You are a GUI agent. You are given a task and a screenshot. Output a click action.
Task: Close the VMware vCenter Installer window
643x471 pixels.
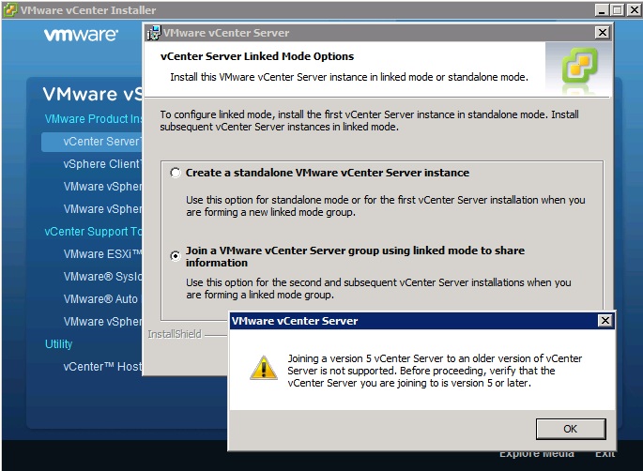point(634,9)
